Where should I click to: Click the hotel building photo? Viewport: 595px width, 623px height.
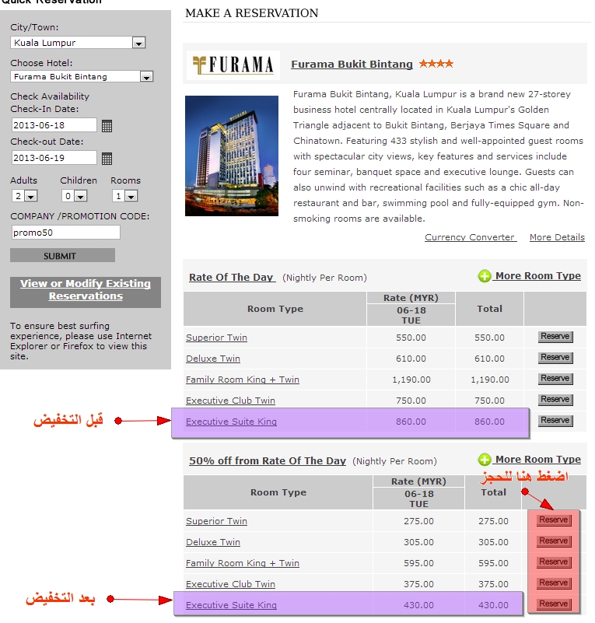pyautogui.click(x=232, y=156)
